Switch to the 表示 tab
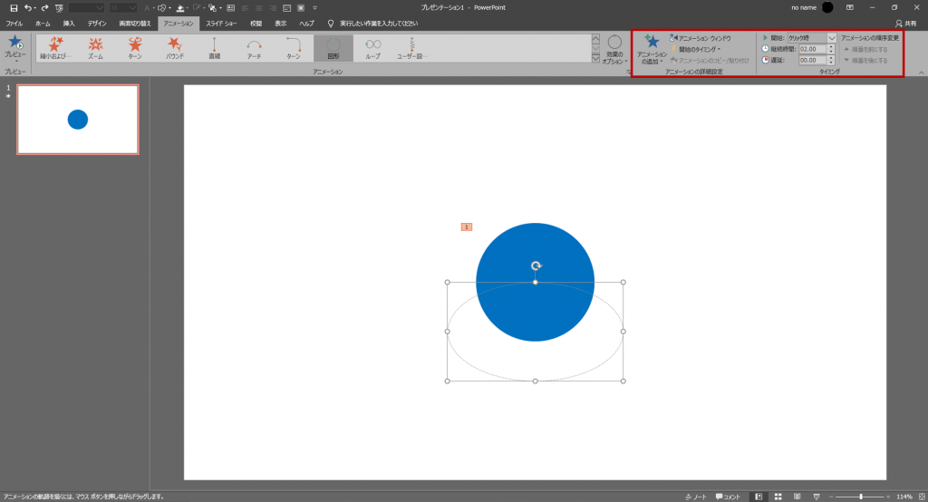Image resolution: width=928 pixels, height=502 pixels. click(281, 23)
